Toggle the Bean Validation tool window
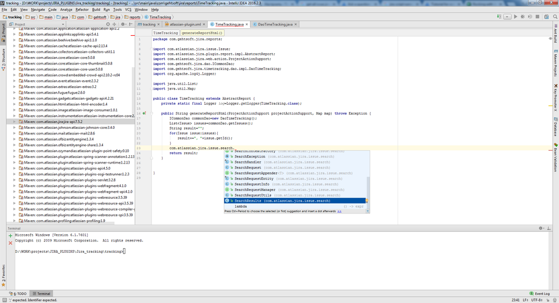 pos(556,157)
